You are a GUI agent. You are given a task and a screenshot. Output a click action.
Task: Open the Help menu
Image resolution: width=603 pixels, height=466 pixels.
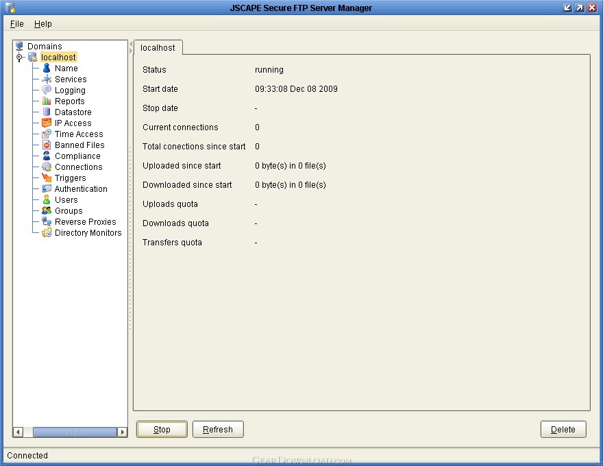42,24
